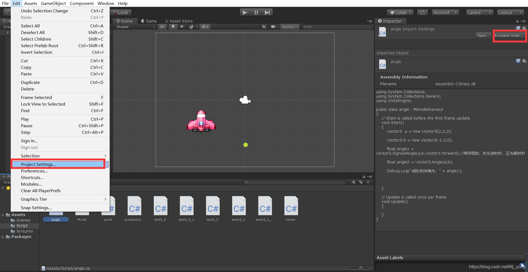Choose Snap Settings... menu entry

tap(60, 208)
